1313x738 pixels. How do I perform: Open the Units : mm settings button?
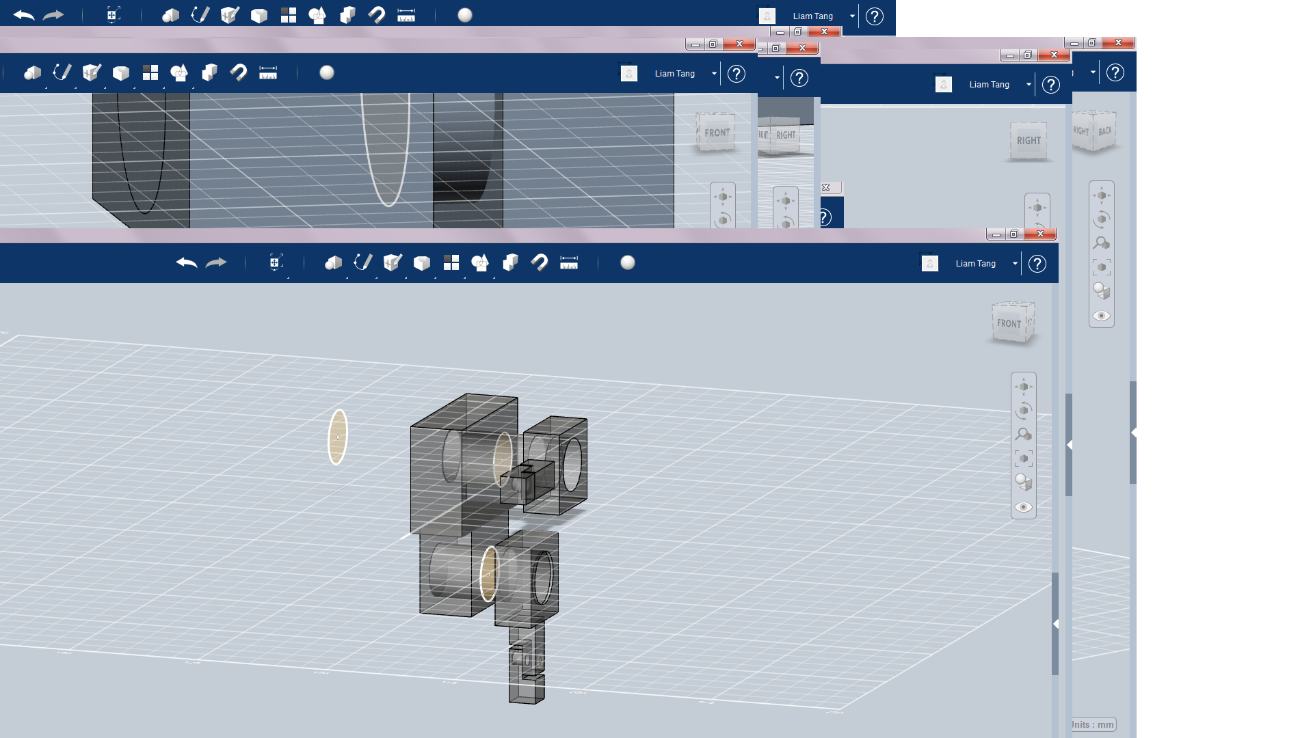click(1094, 724)
